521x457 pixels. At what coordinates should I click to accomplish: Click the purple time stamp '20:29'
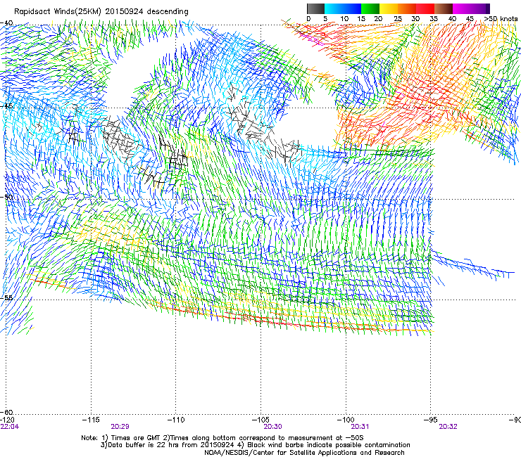120,427
